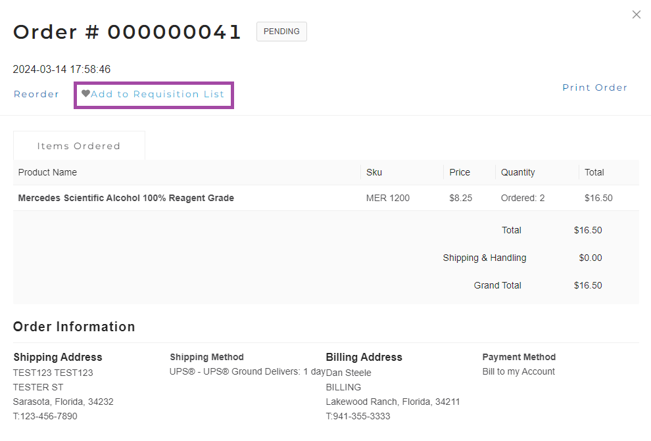This screenshot has height=441, width=651.
Task: Click the Grand Total amount $16.50
Action: (587, 285)
